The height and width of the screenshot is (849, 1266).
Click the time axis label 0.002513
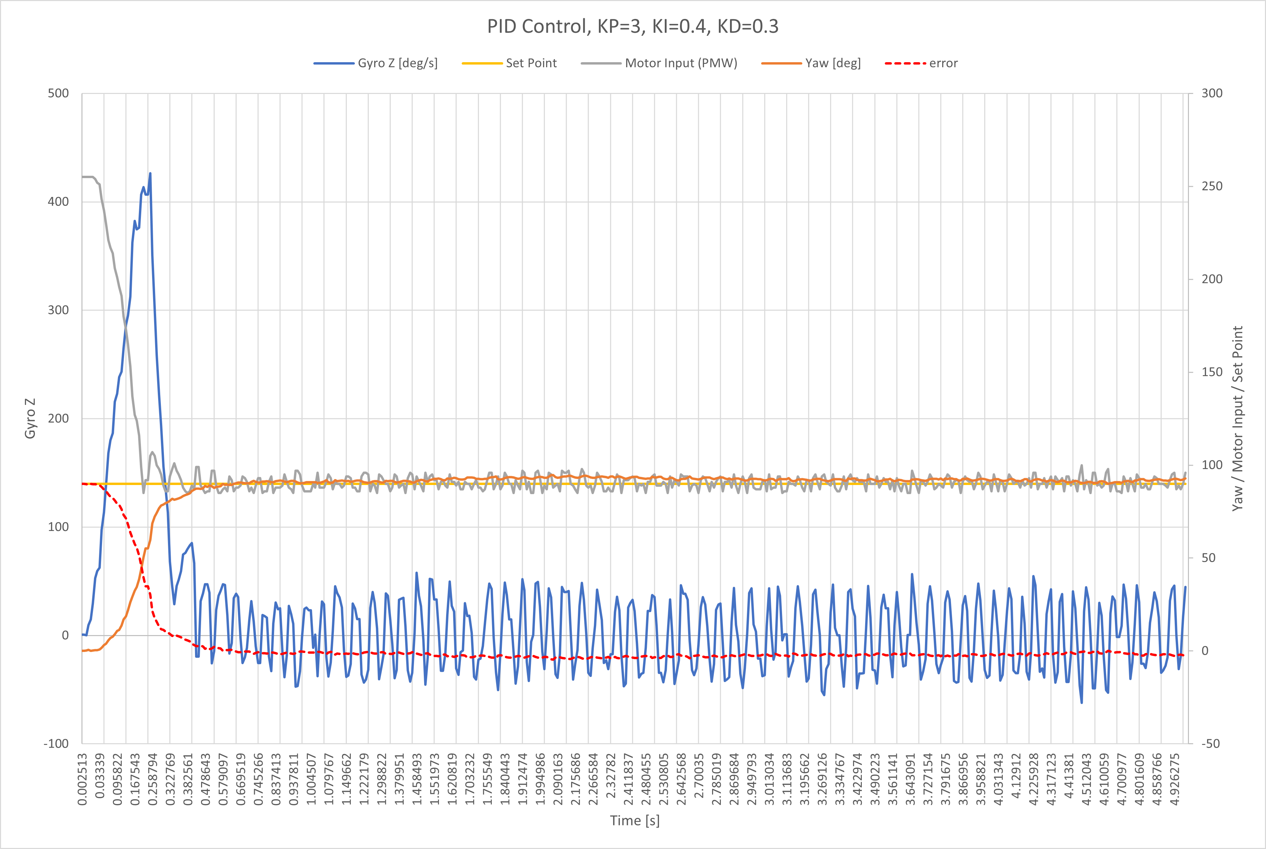(x=82, y=779)
